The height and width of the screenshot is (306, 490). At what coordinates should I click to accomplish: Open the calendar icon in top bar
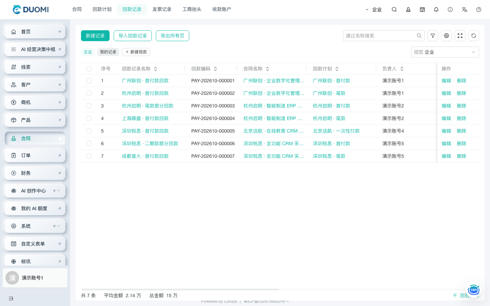coord(422,10)
